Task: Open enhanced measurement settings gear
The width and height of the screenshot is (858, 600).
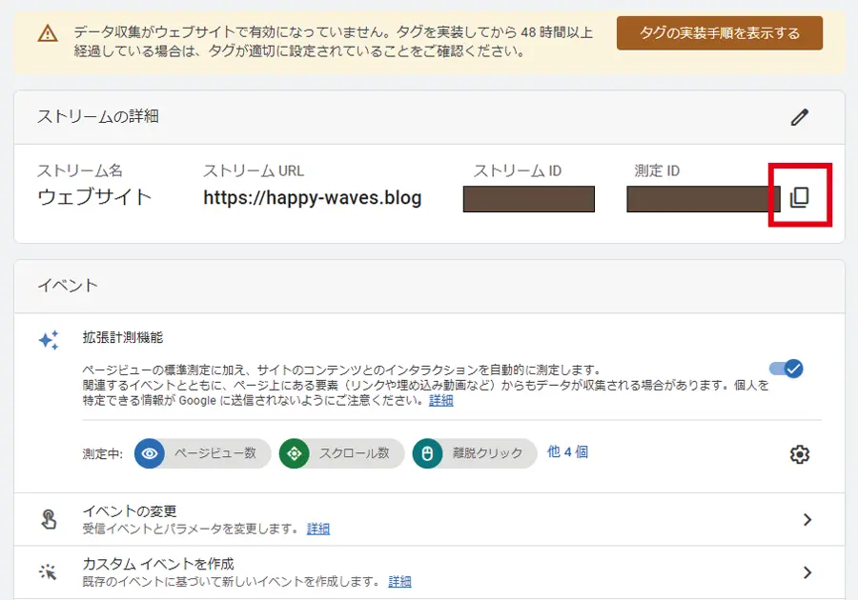Action: pyautogui.click(x=799, y=454)
